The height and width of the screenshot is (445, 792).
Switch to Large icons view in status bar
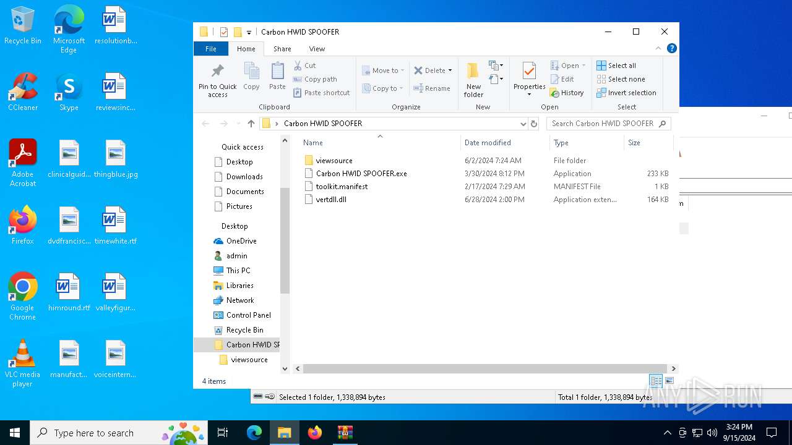669,381
